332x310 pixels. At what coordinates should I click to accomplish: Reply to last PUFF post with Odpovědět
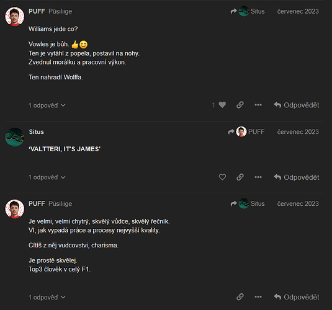[x=297, y=297]
